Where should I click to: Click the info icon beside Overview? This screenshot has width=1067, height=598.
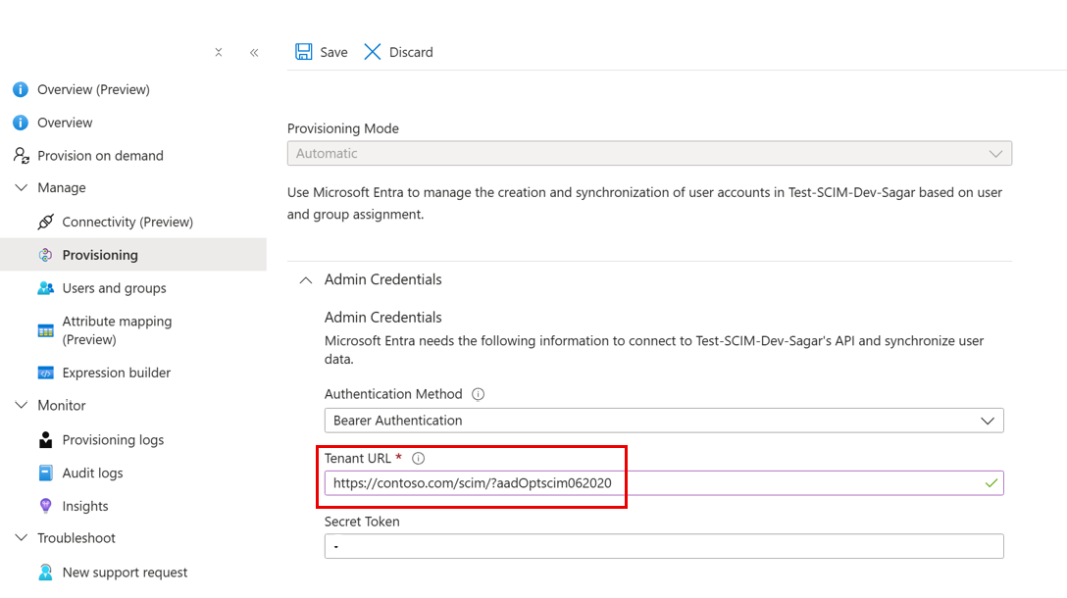pyautogui.click(x=21, y=123)
